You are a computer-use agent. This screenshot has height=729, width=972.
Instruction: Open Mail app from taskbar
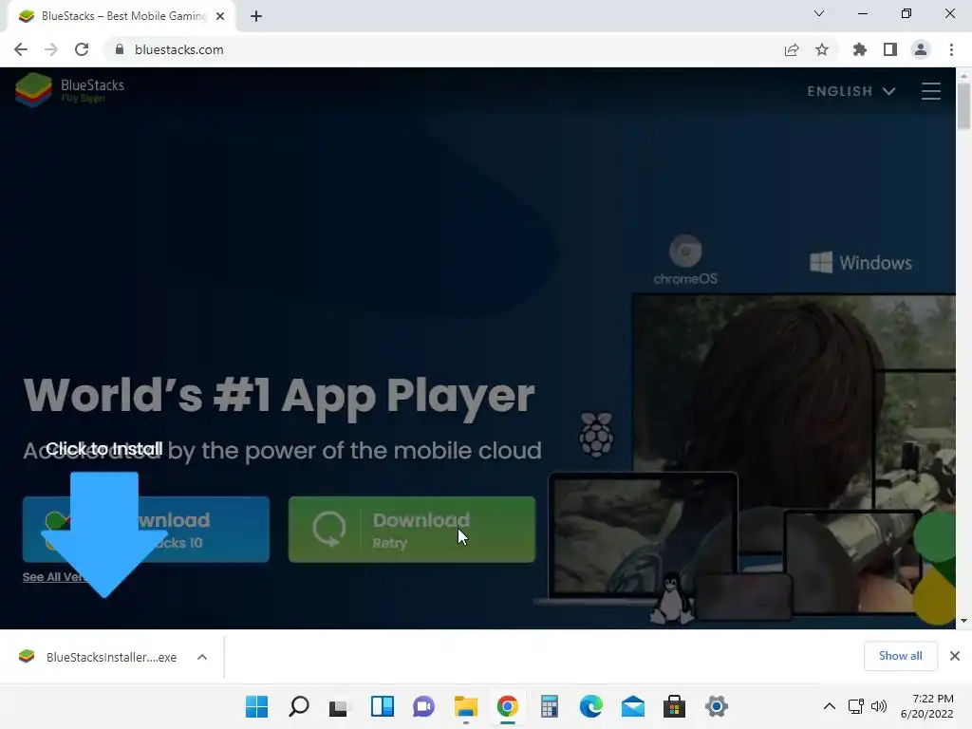coord(633,706)
